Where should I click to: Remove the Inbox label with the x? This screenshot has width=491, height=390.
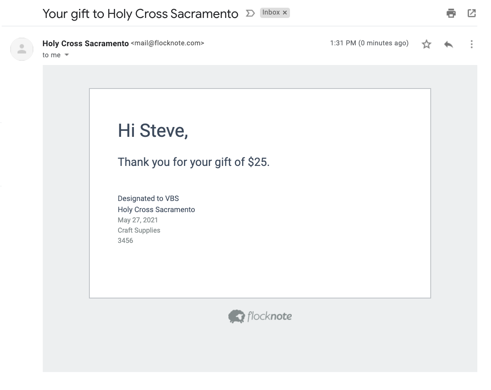click(285, 13)
